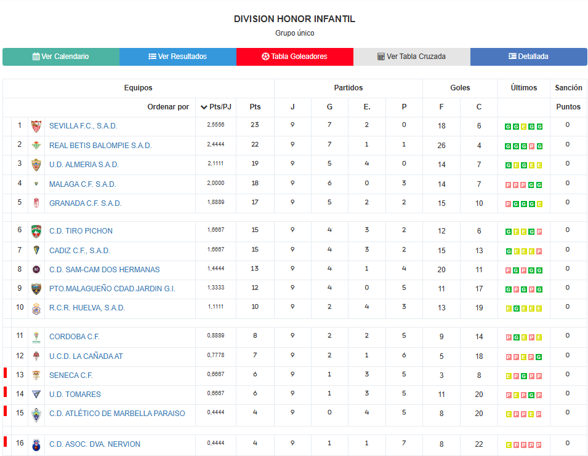Viewport: 588px width, 456px height.
Task: Open REAL BETIS BALOMPIE S.A.D. link
Action: [x=100, y=146]
